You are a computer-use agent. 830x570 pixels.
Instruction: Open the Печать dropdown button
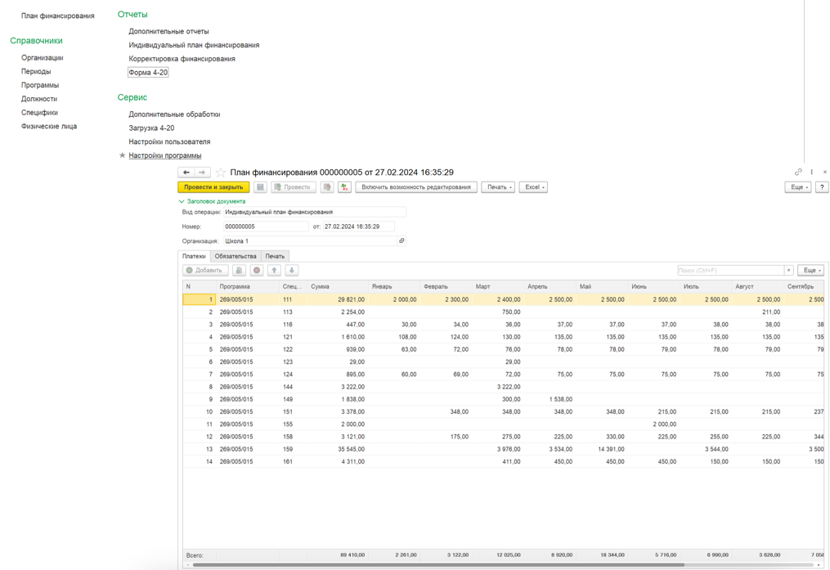pyautogui.click(x=498, y=187)
